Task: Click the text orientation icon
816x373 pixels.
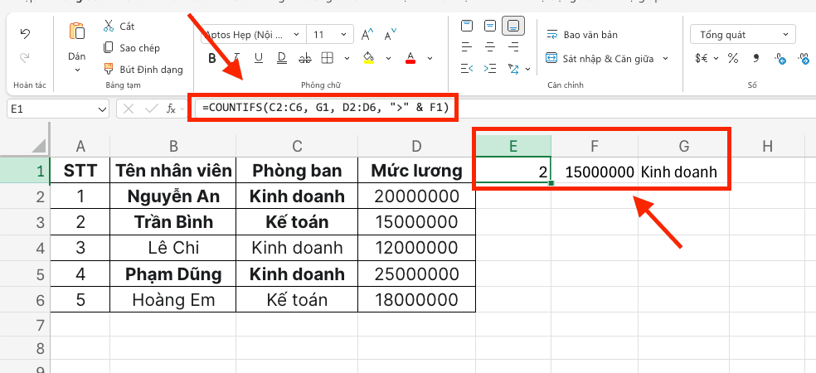Action: click(x=513, y=68)
